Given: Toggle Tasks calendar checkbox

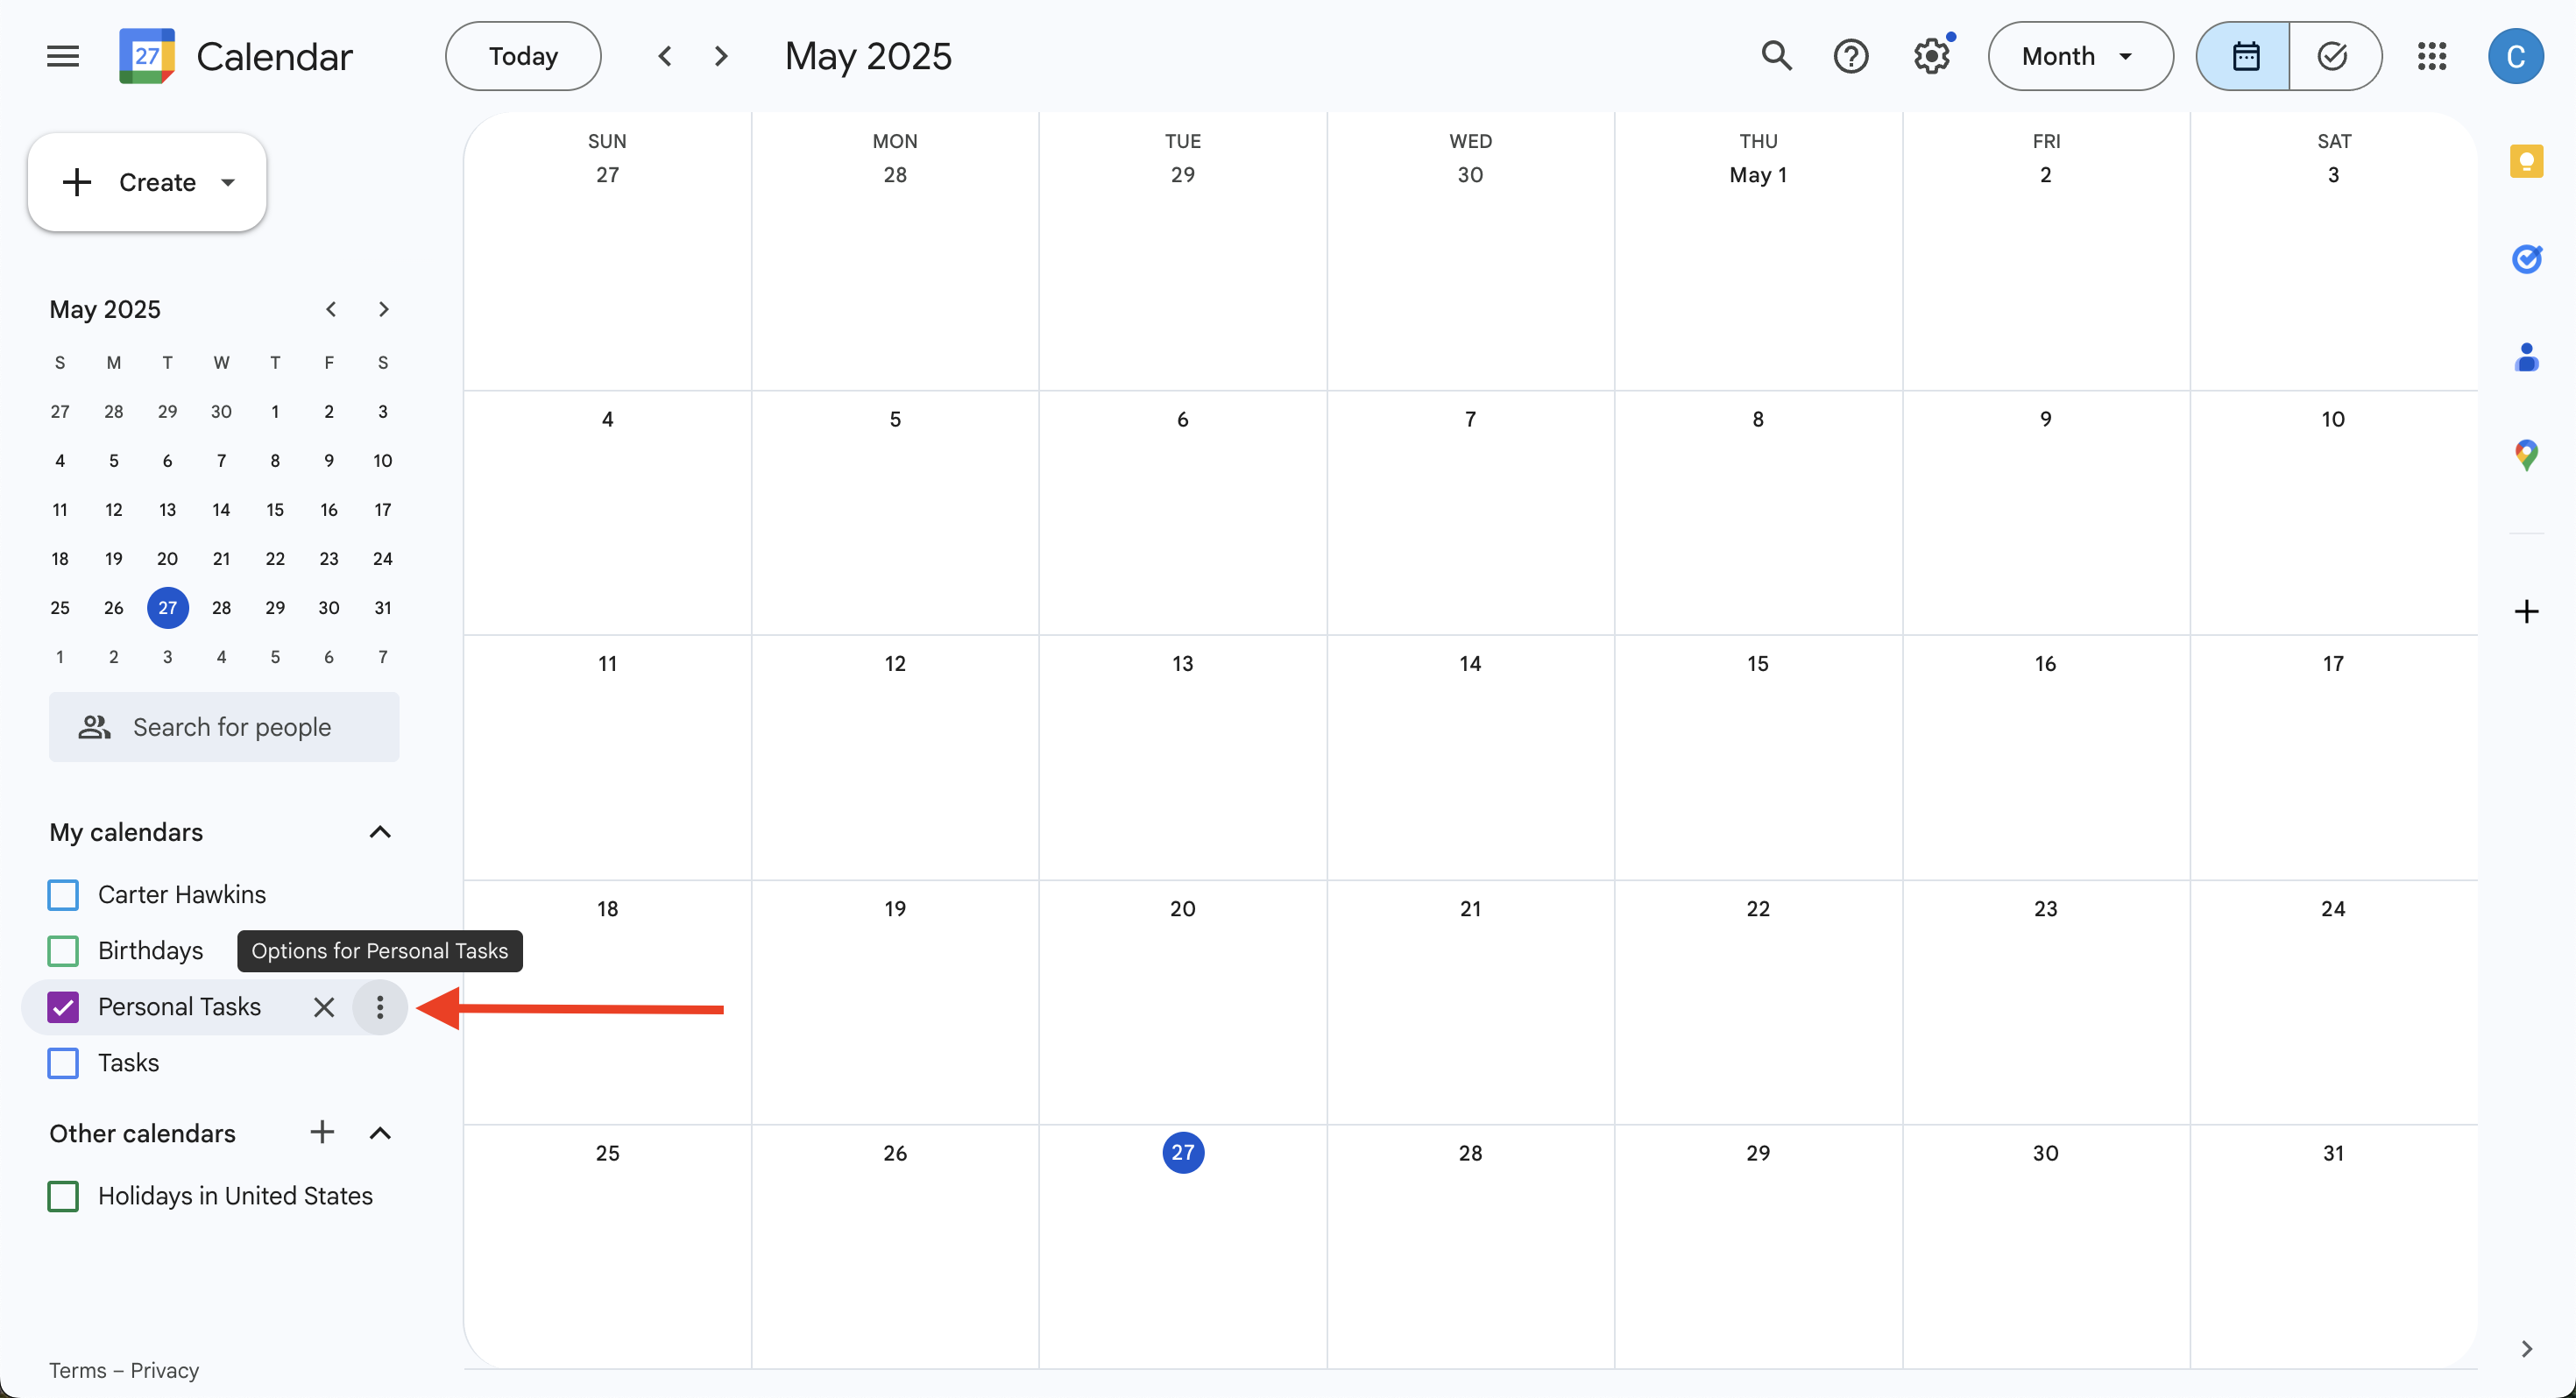Looking at the screenshot, I should [x=63, y=1063].
